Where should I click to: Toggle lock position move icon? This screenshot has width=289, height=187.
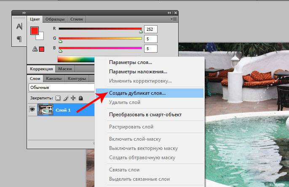73,98
